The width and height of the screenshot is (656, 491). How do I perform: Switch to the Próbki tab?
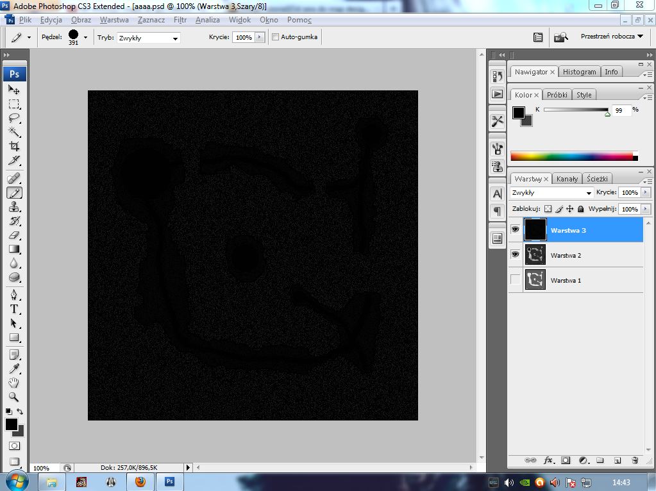click(557, 95)
